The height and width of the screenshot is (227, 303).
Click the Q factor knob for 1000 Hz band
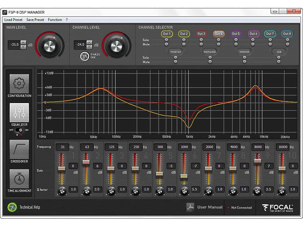tap(184, 191)
